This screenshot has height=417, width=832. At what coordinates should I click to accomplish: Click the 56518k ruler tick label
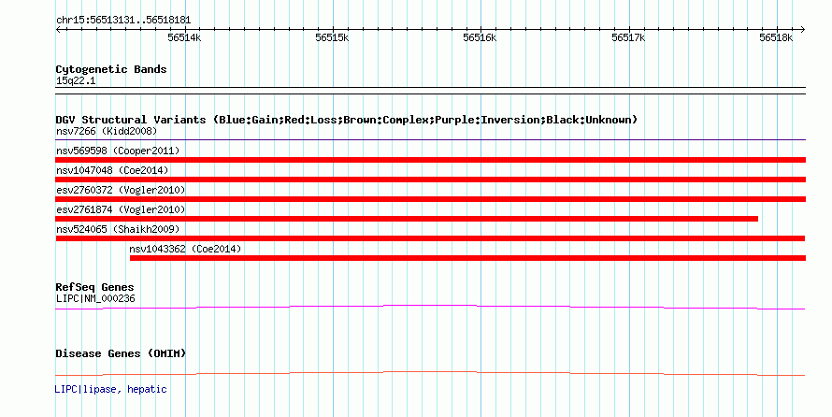click(776, 37)
